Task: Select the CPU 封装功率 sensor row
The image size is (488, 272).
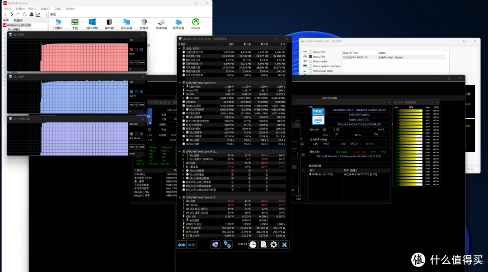Action: [x=234, y=228]
